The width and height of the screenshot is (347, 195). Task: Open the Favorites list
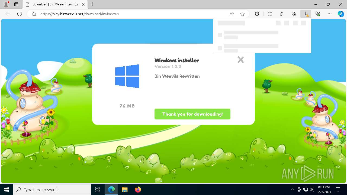282,14
